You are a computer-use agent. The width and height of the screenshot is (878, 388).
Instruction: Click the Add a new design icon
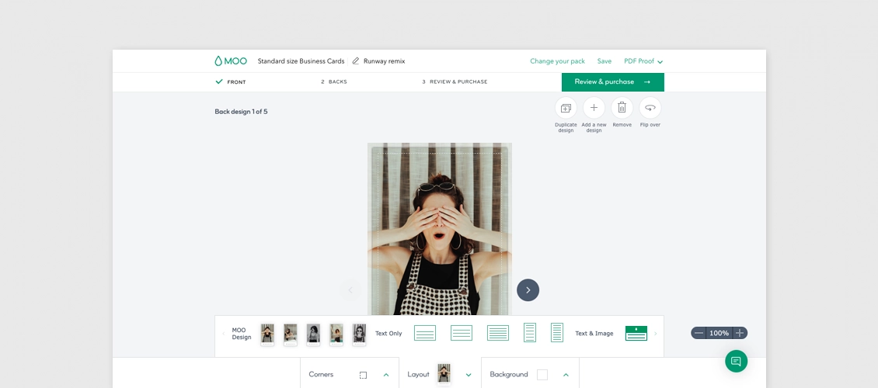(594, 108)
